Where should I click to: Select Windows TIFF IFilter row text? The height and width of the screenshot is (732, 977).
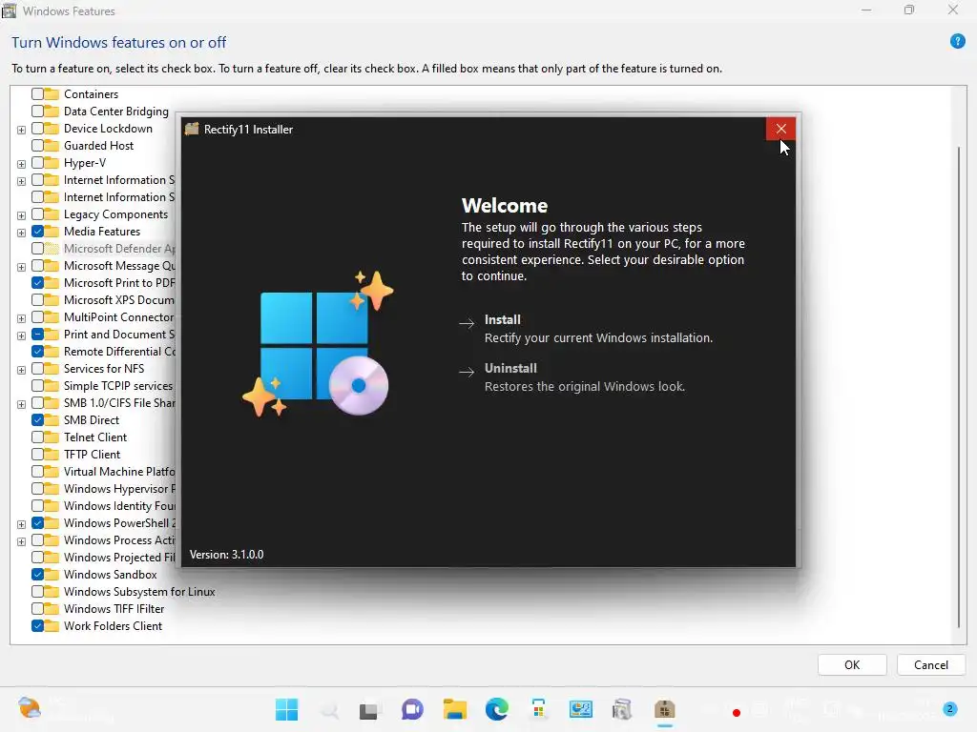point(114,609)
